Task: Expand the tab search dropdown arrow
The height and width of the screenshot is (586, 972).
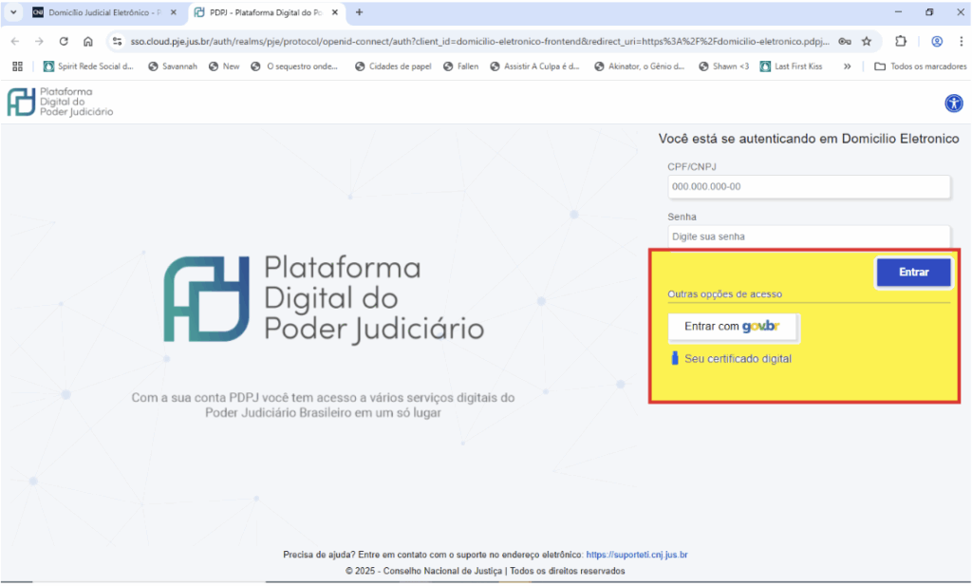Action: pyautogui.click(x=13, y=12)
